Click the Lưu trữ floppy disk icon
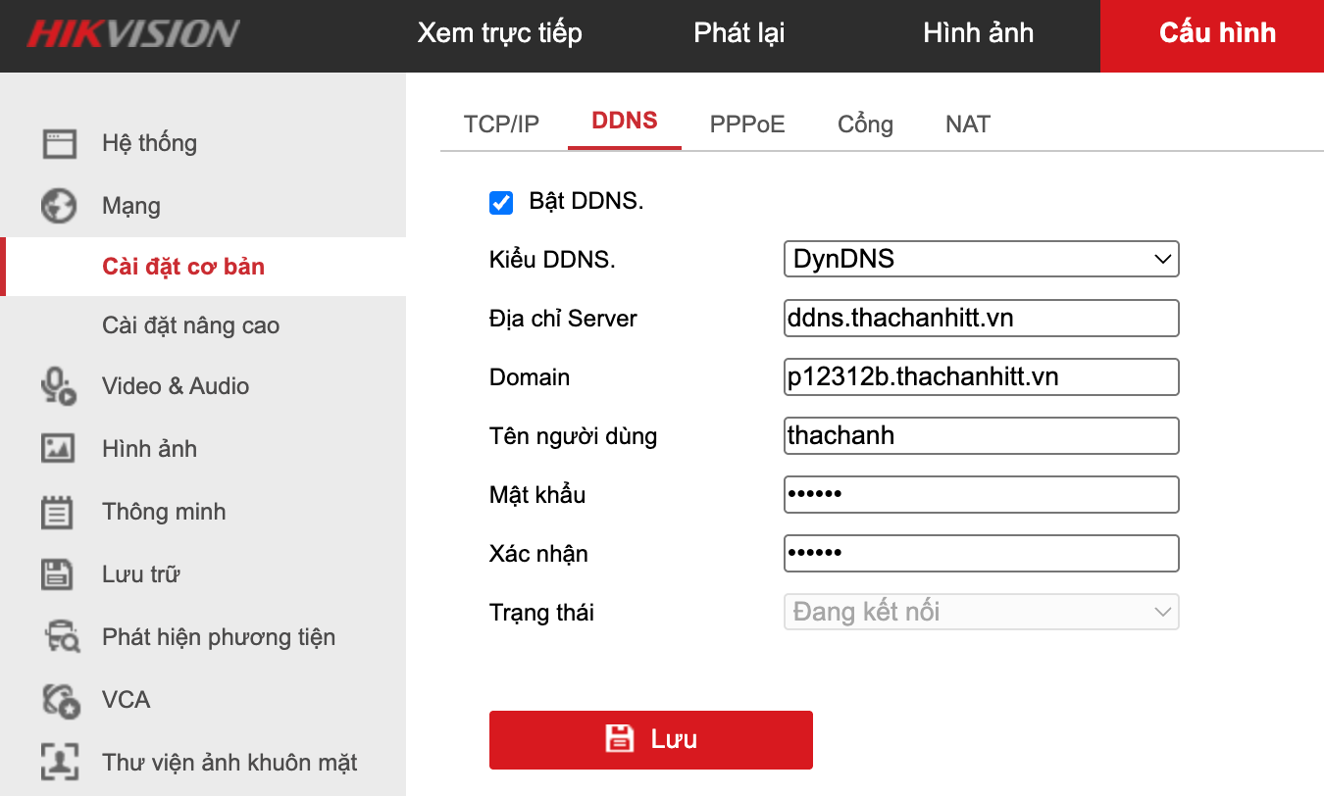The height and width of the screenshot is (796, 1324). [x=59, y=574]
